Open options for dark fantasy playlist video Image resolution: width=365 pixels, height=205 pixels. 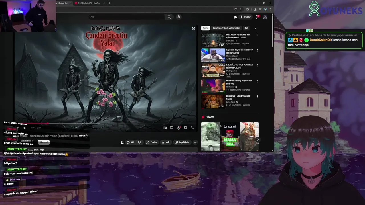pos(257,81)
